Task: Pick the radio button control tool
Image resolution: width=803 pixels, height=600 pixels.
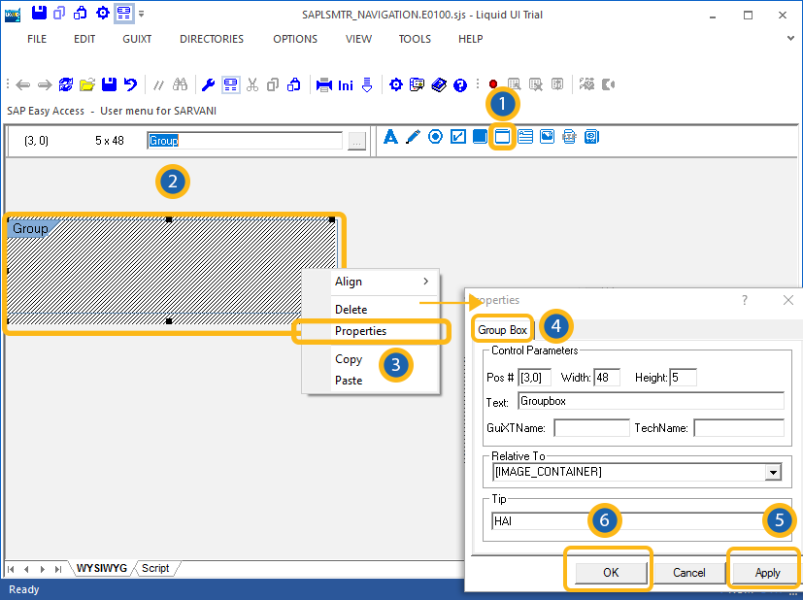Action: 435,137
